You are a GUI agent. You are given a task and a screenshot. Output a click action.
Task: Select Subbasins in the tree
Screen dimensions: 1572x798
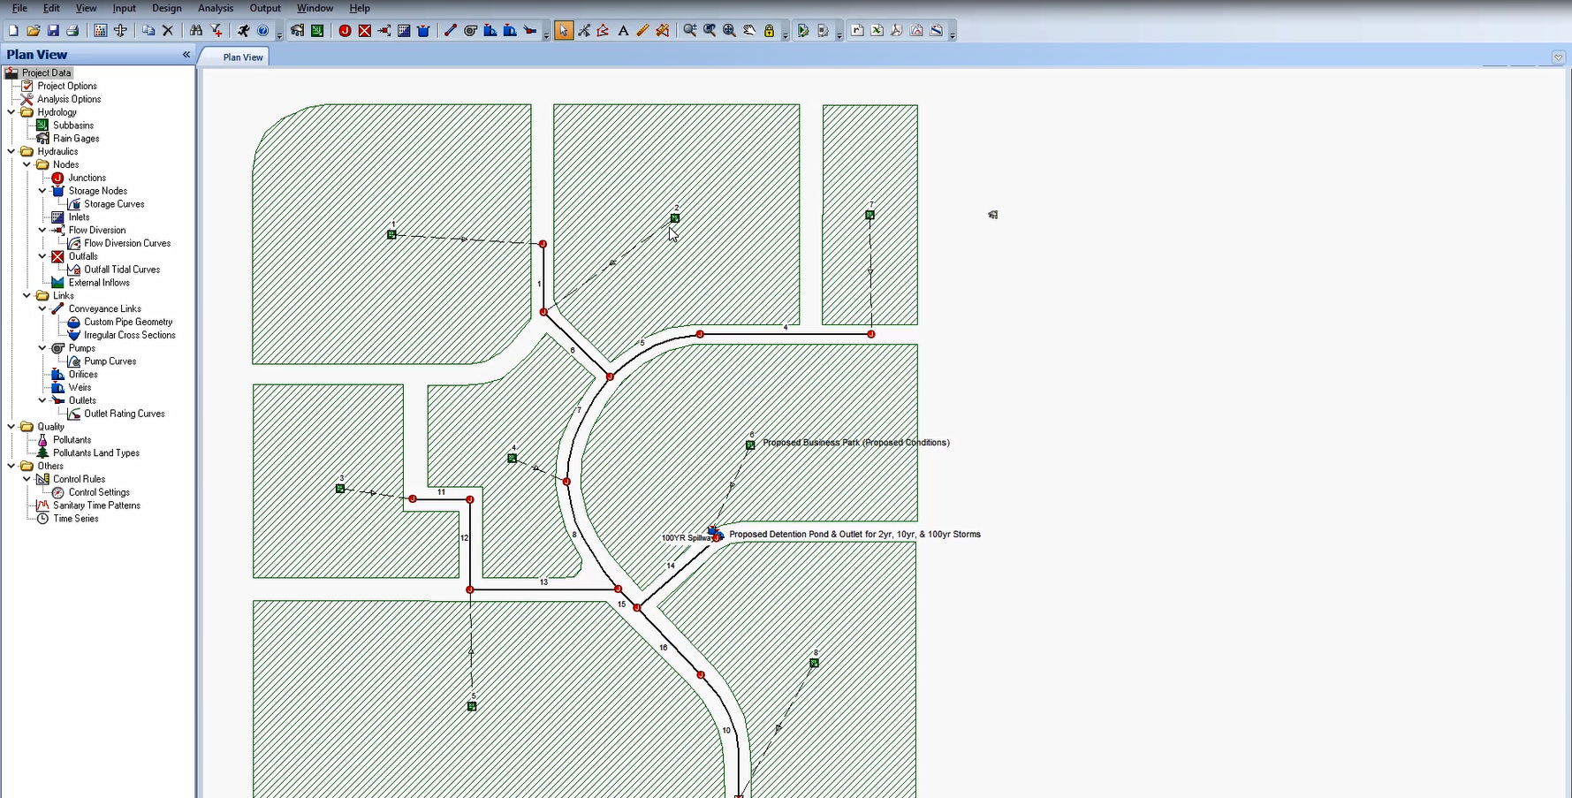tap(72, 125)
